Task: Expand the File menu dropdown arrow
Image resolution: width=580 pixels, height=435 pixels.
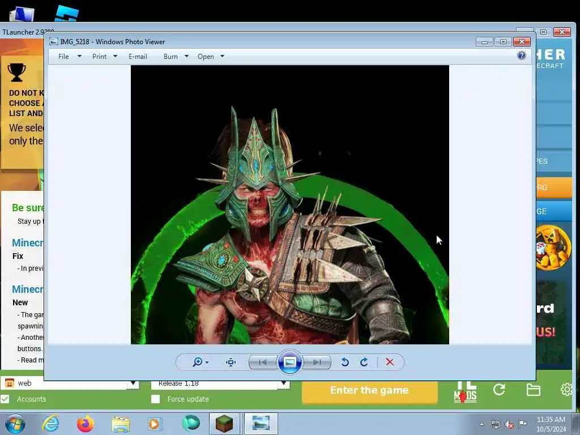Action: click(x=79, y=57)
